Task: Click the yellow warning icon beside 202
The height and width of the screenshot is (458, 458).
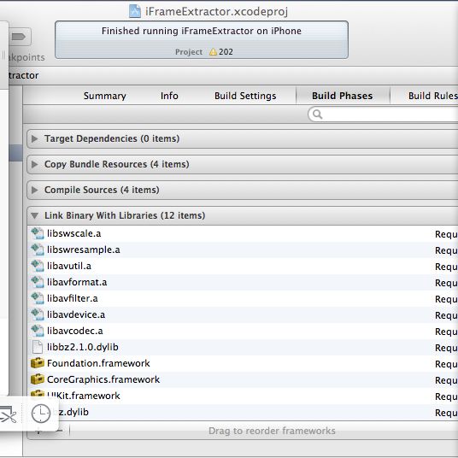Action: pos(213,52)
